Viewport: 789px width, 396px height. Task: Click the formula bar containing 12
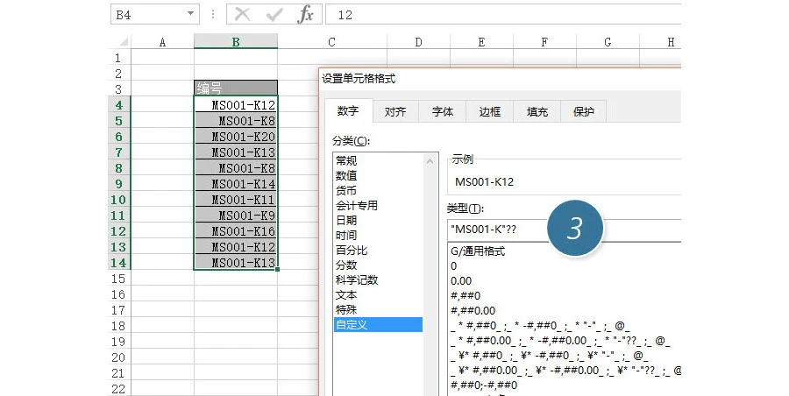click(503, 15)
